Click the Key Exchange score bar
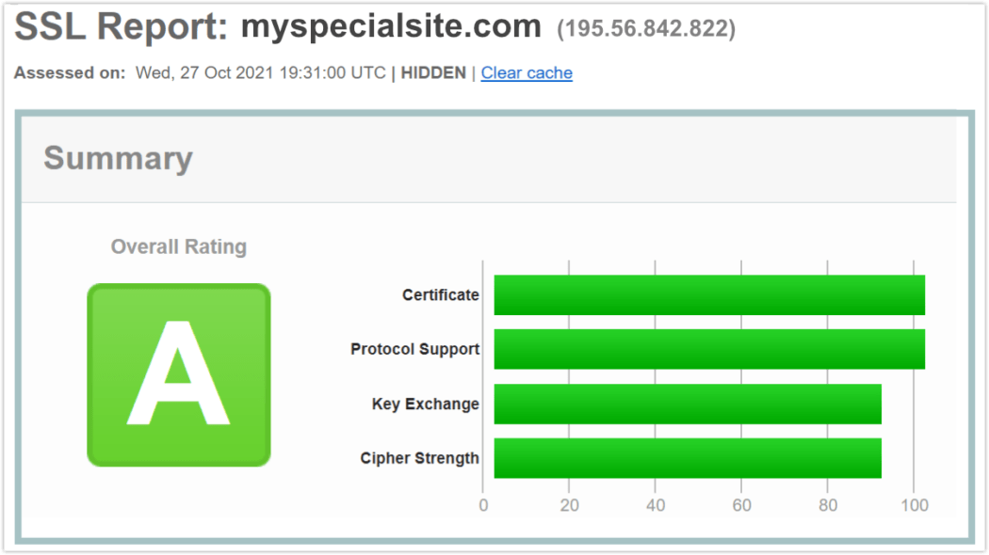 pyautogui.click(x=686, y=404)
